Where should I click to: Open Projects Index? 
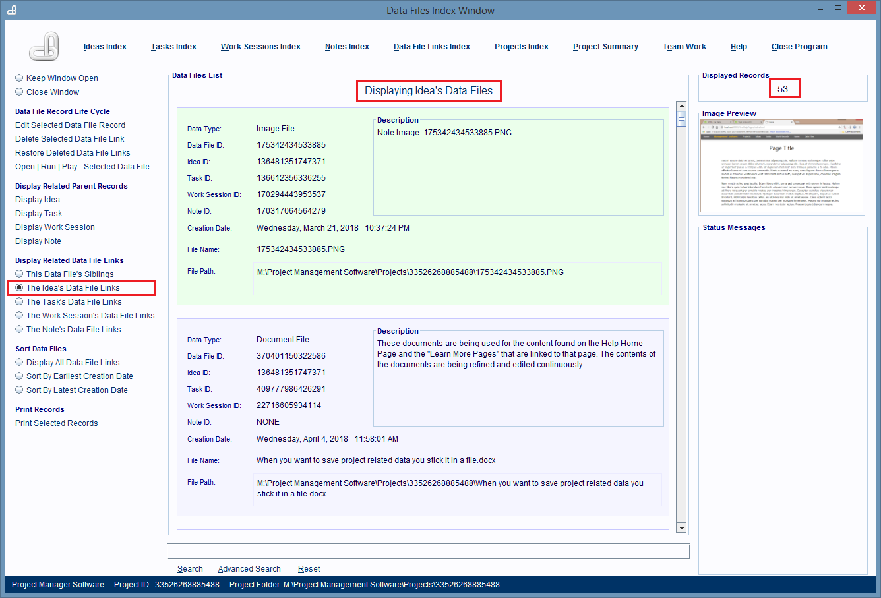[x=522, y=47]
